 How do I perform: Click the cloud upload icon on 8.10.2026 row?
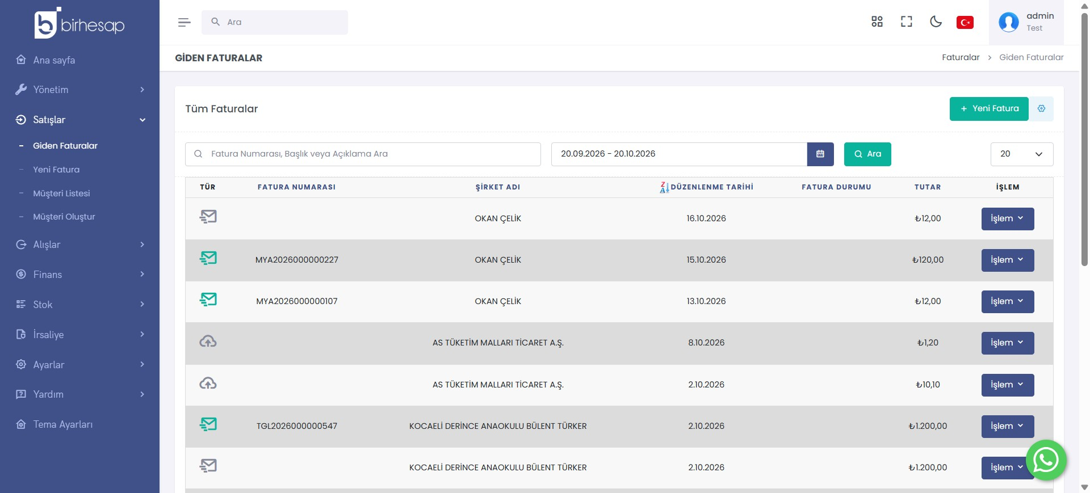click(x=208, y=342)
